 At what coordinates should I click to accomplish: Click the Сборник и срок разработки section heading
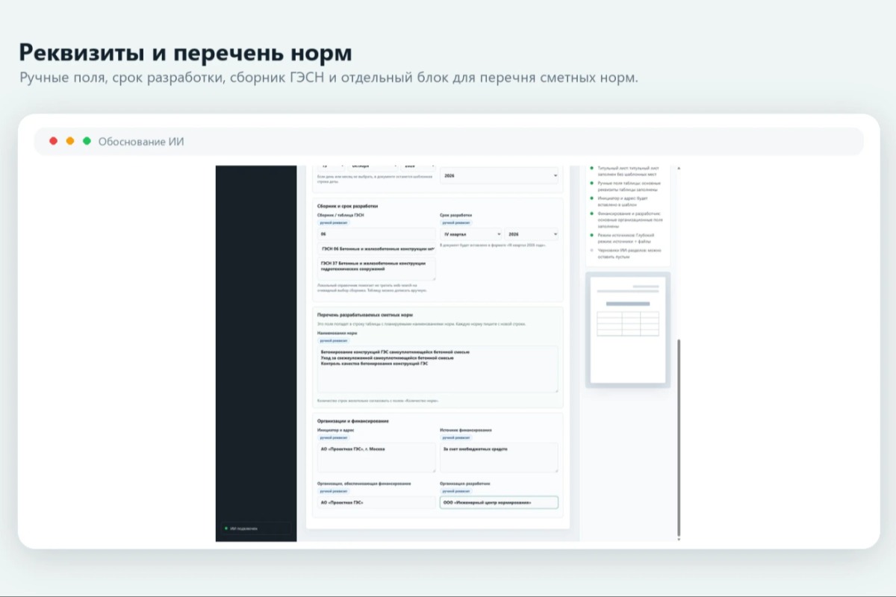[348, 206]
